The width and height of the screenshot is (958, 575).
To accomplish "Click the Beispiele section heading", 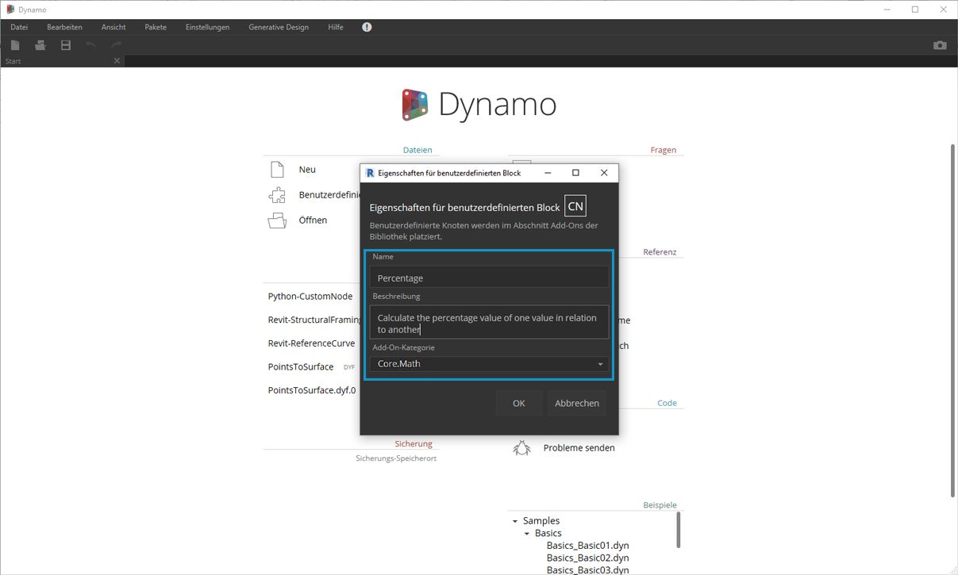I will pyautogui.click(x=660, y=505).
